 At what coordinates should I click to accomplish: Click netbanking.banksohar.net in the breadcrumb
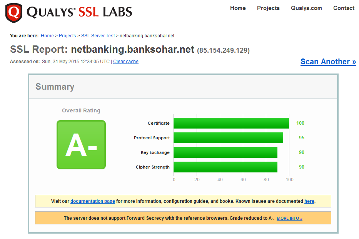click(147, 36)
